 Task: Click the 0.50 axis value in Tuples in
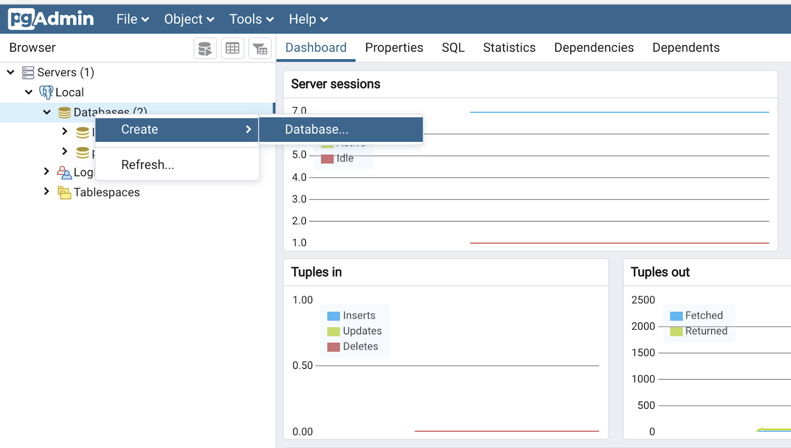point(303,366)
